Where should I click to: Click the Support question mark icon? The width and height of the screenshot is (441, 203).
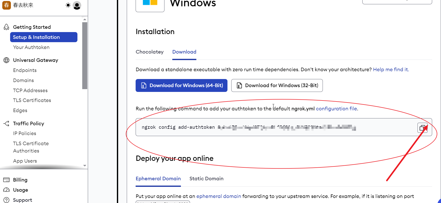pyautogui.click(x=6, y=200)
